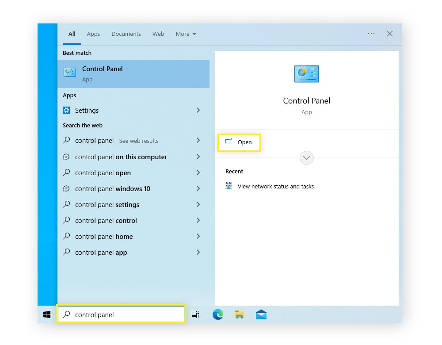Click the large Control Panel icon in the preview pane
Image resolution: width=442 pixels, height=345 pixels.
point(306,74)
